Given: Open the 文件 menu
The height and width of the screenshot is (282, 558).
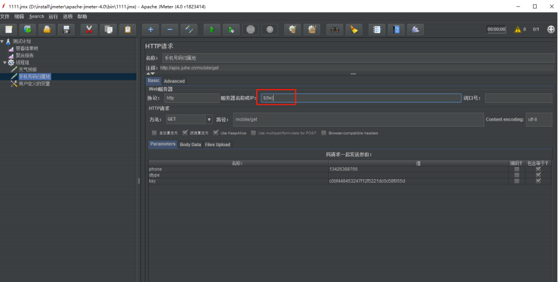Looking at the screenshot, I should click(x=5, y=16).
